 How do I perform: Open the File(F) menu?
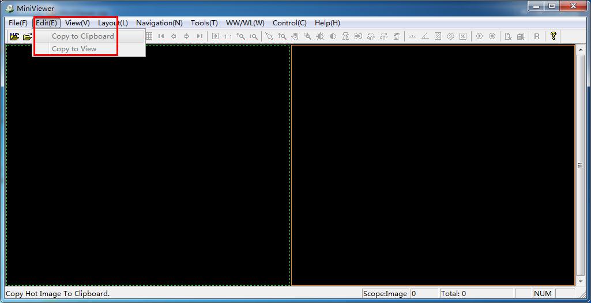(x=18, y=23)
